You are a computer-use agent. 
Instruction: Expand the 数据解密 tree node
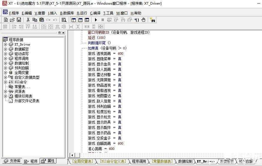(6, 49)
